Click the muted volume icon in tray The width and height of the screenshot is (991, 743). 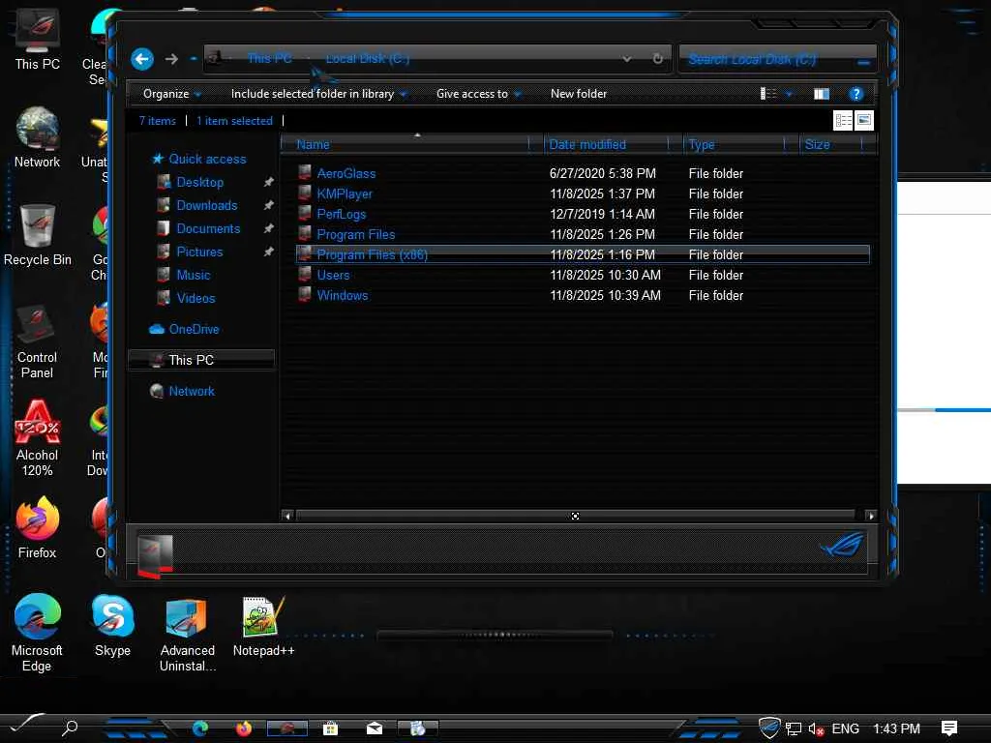tap(815, 728)
